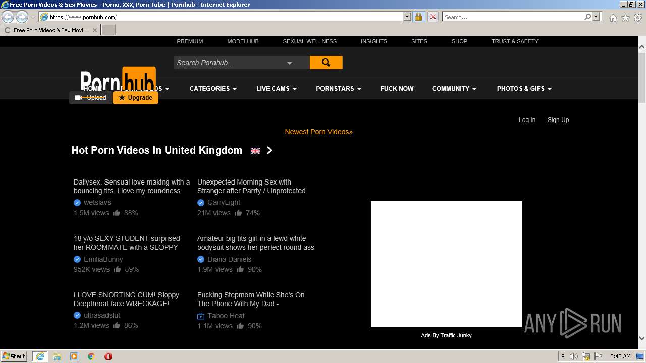
Task: Open the wetslavs uploader link
Action: tap(97, 202)
